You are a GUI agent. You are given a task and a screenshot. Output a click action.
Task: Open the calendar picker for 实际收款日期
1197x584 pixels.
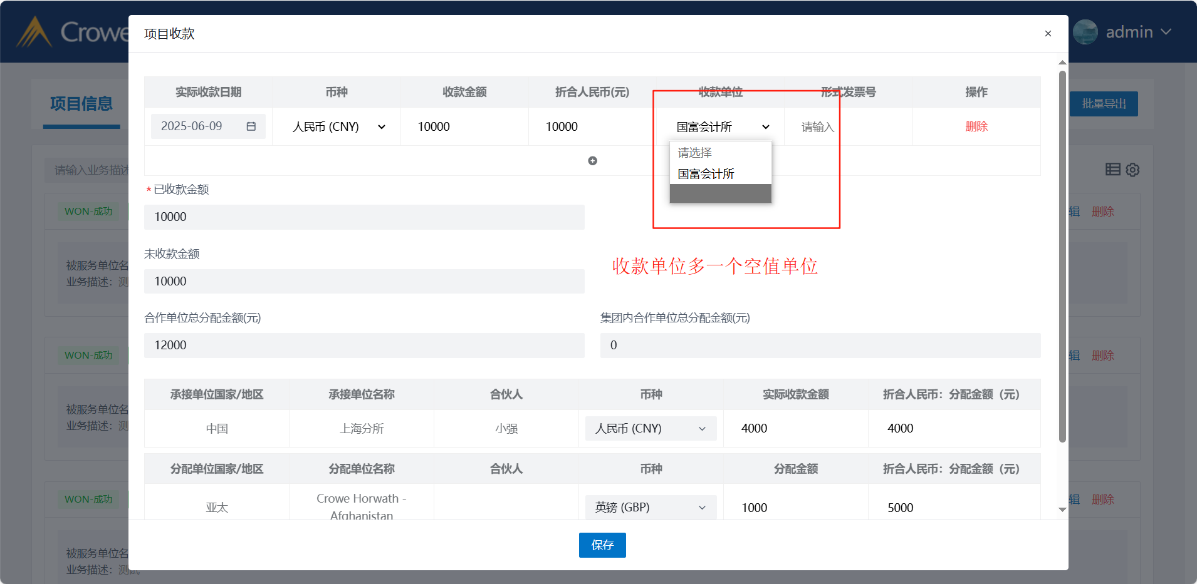pyautogui.click(x=251, y=126)
